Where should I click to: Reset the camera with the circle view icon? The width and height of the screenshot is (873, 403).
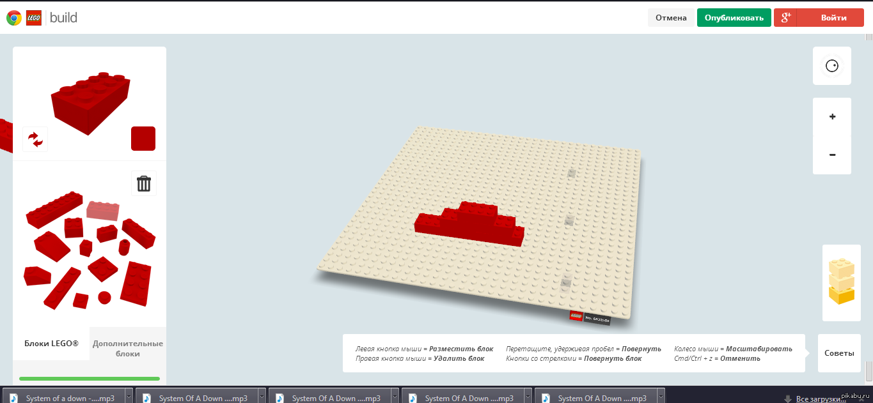831,66
